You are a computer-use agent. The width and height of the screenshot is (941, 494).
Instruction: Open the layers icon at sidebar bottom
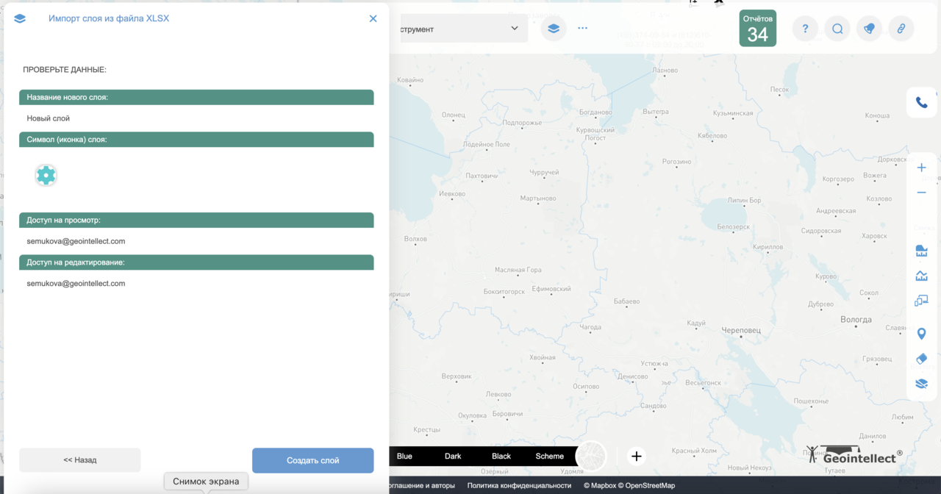coord(921,383)
